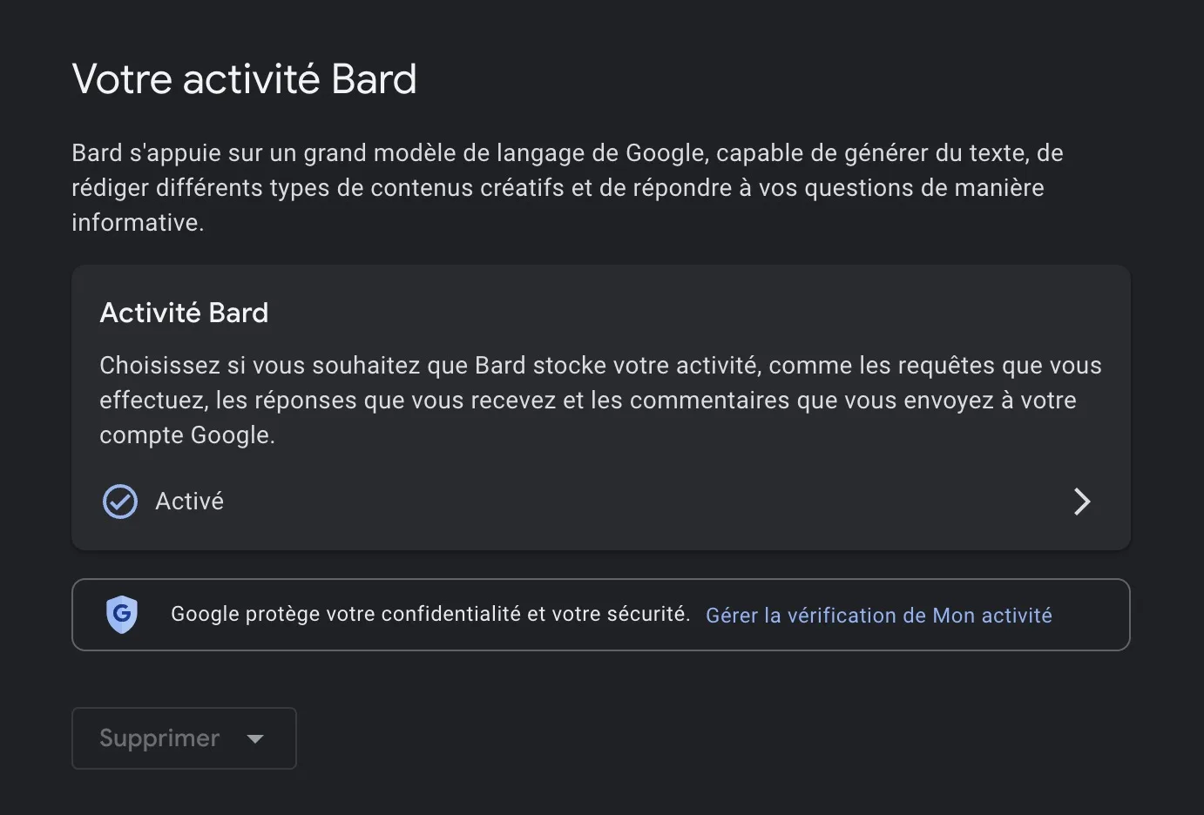Click the 'Choisissez si vous souhaitez' description line
Screen dimensions: 1204x815
coord(261,366)
